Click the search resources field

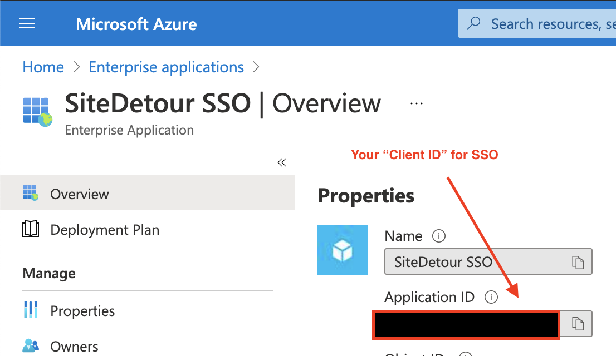tap(537, 23)
